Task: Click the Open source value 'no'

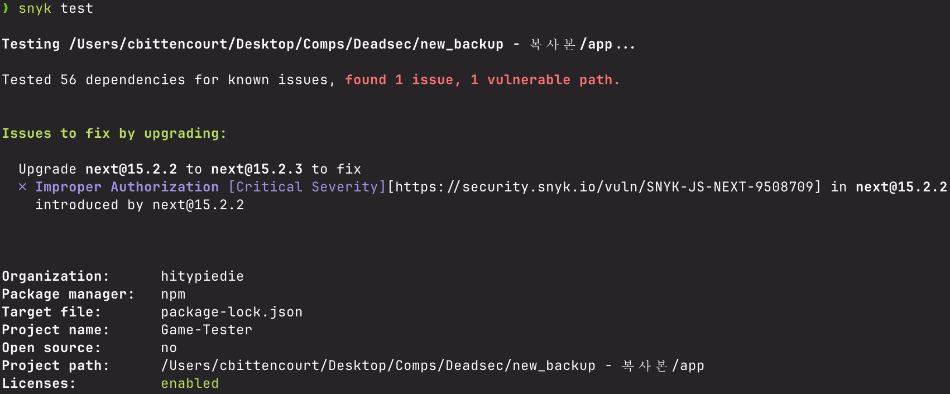Action: (x=169, y=348)
